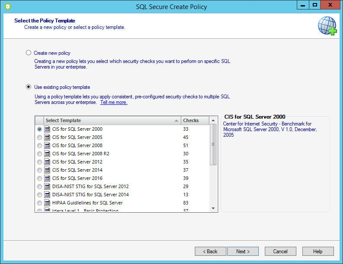343x264 pixels.
Task: Close the SQL Secure Create Policy window
Action: coord(330,5)
